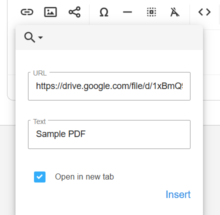
Task: Open Special Characters omega tool
Action: pos(104,12)
